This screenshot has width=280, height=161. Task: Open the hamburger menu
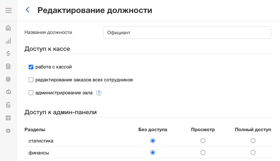8,11
